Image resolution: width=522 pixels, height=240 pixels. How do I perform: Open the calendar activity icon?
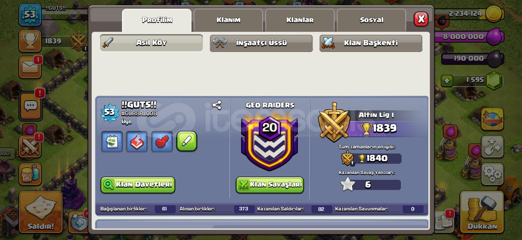[112, 142]
